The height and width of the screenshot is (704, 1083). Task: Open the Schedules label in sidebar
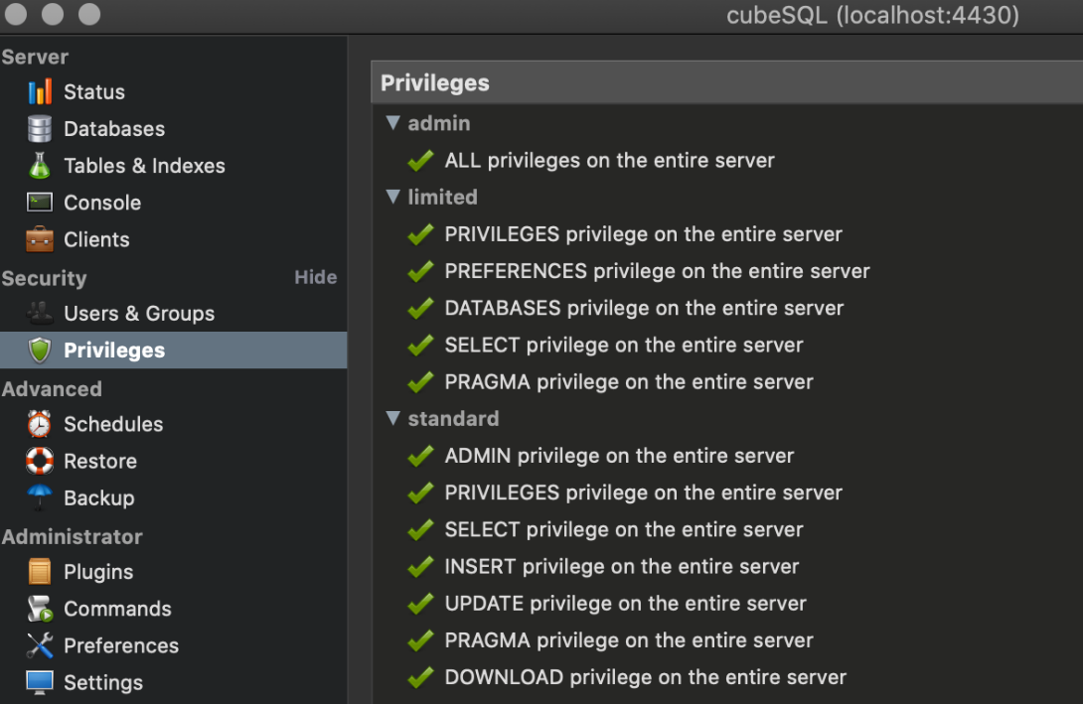click(113, 424)
